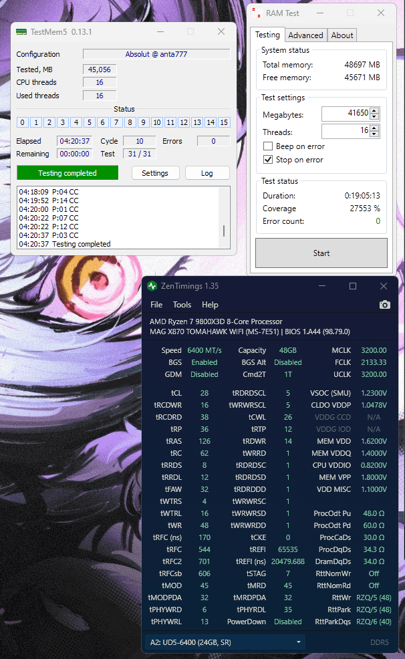This screenshot has width=405, height=659.
Task: Open TestMem5 Settings
Action: point(155,173)
